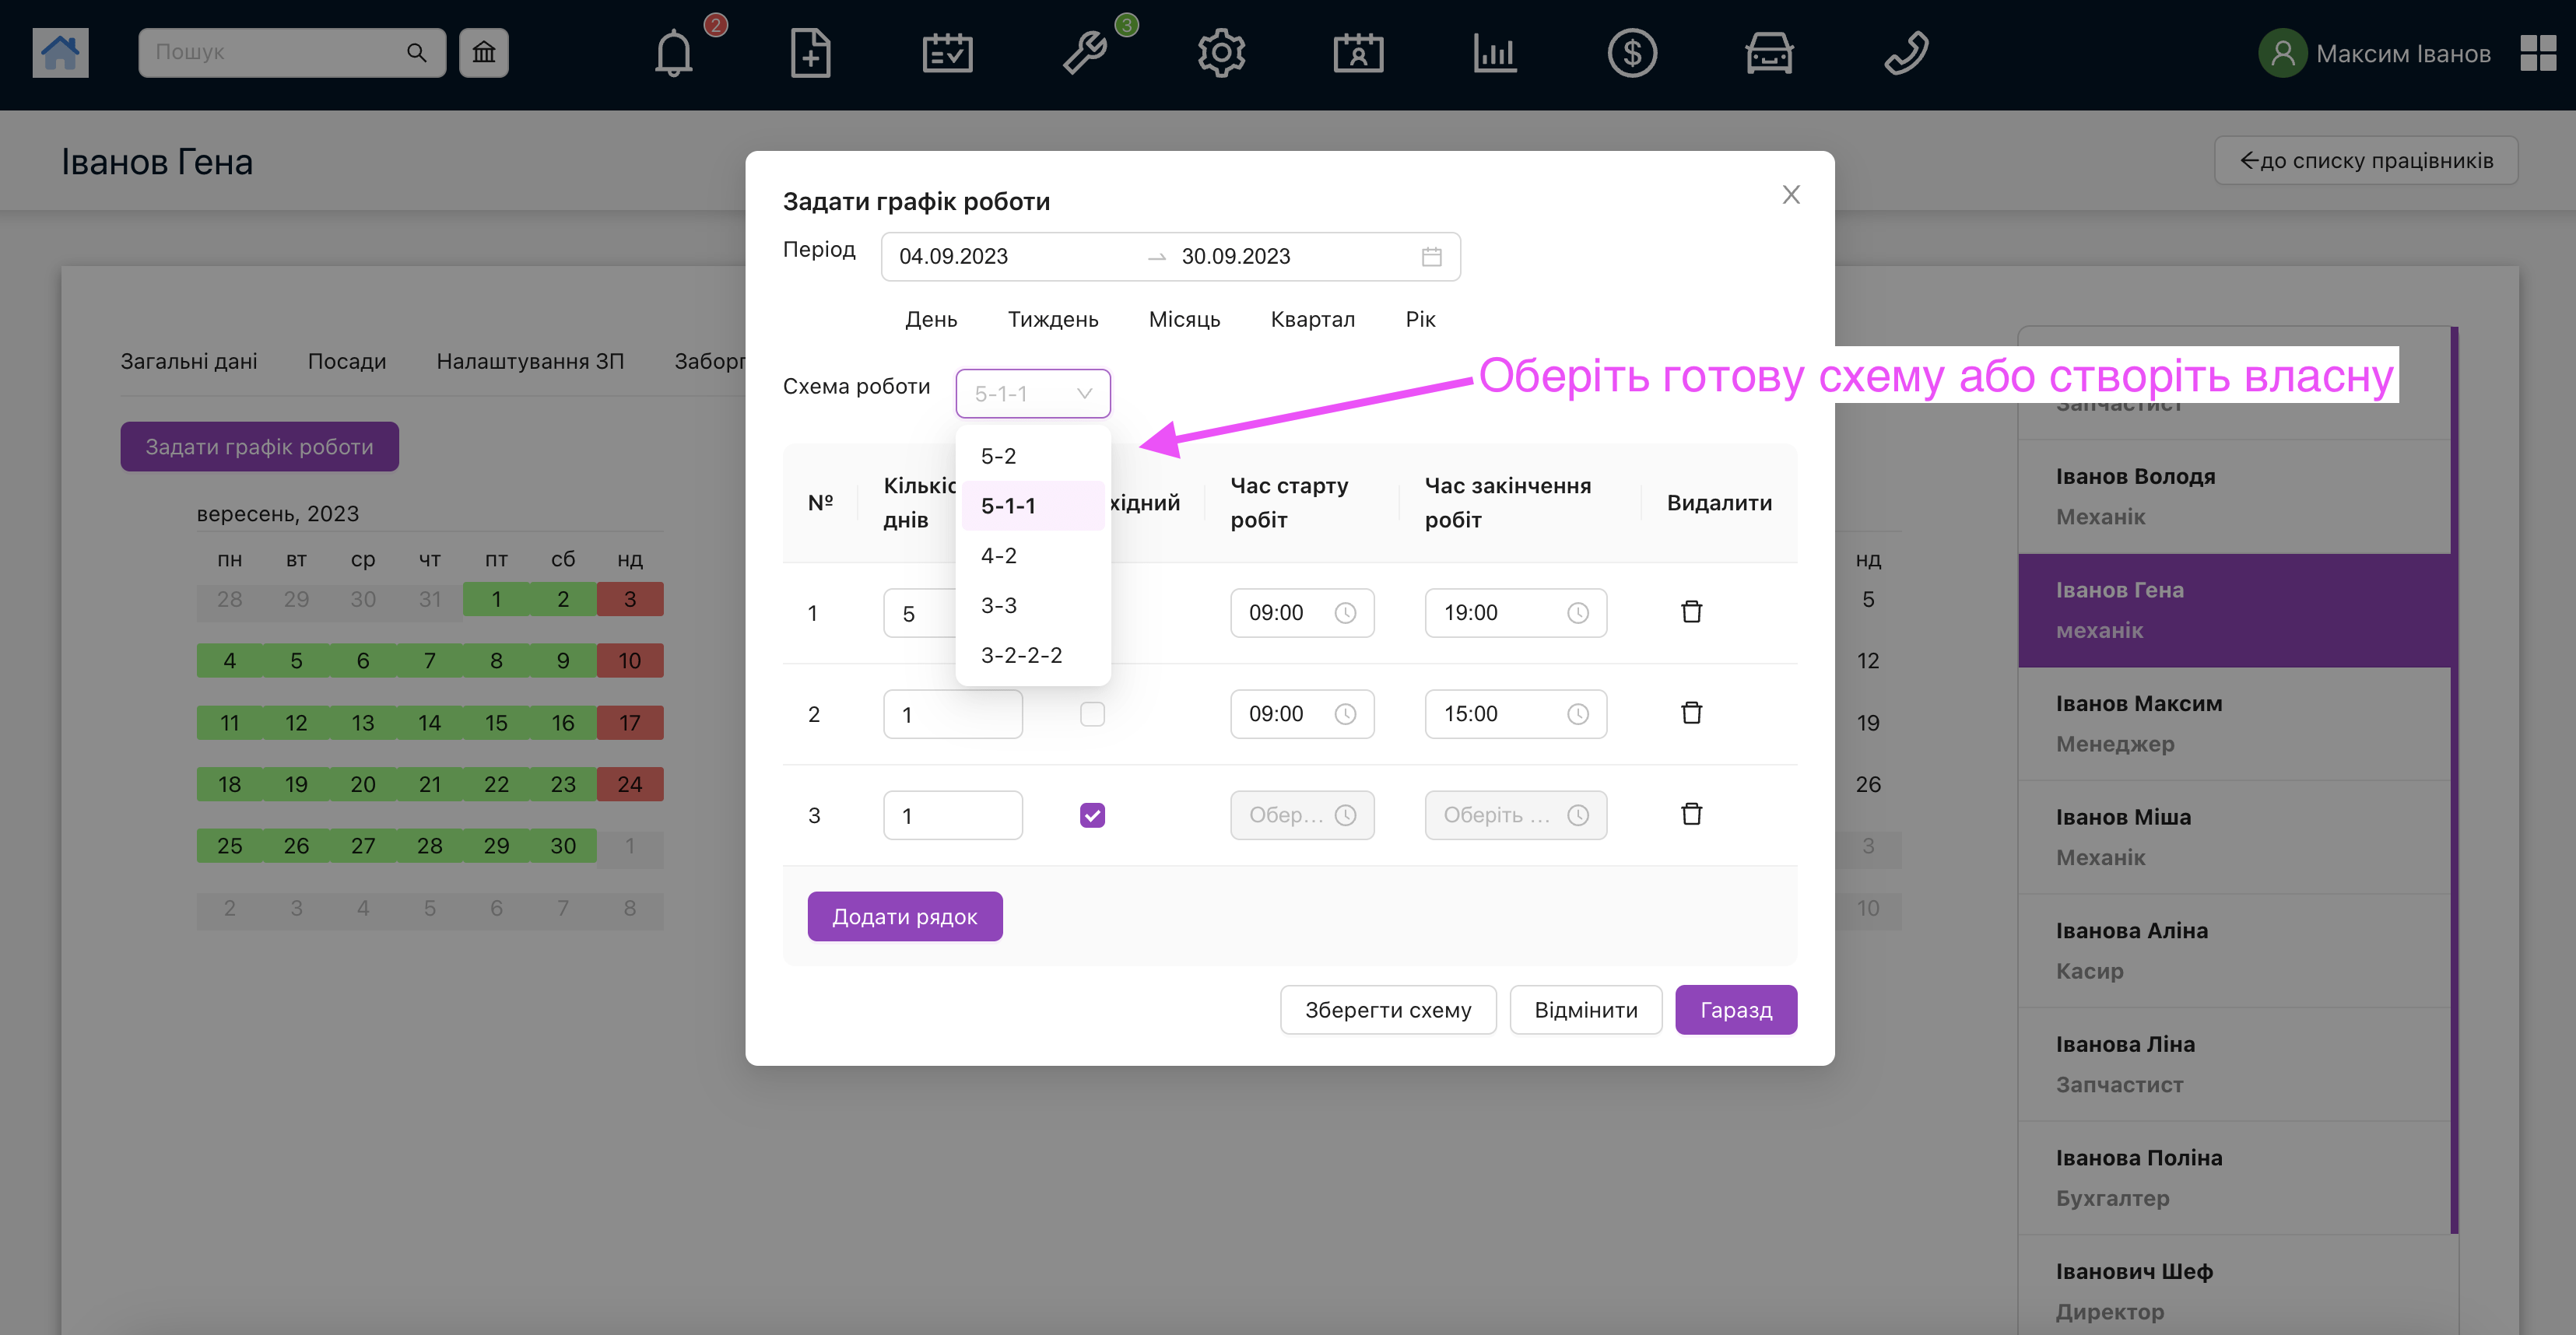Uncheck the day-off checkbox in row 3
The image size is (2576, 1335).
tap(1092, 815)
